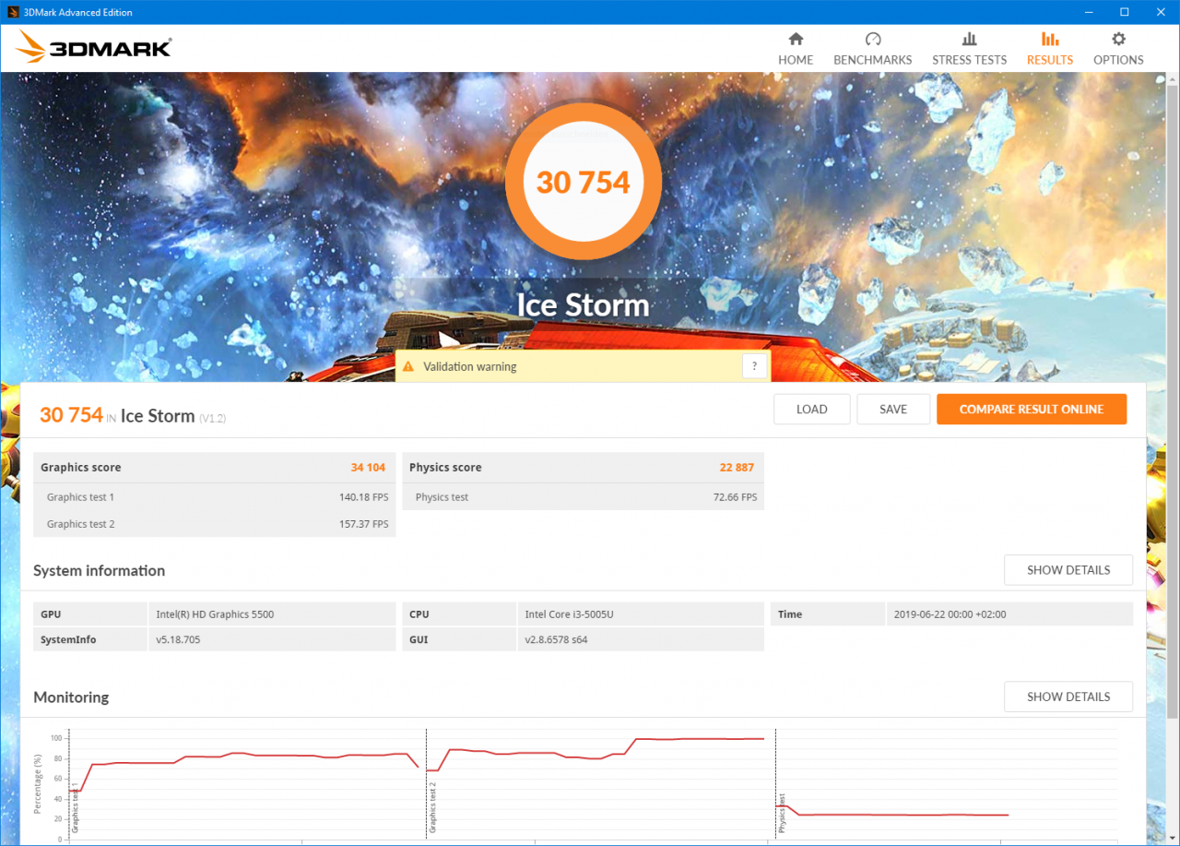Click the Graphics test 2 marker on chart
This screenshot has width=1180, height=846.
[x=432, y=807]
